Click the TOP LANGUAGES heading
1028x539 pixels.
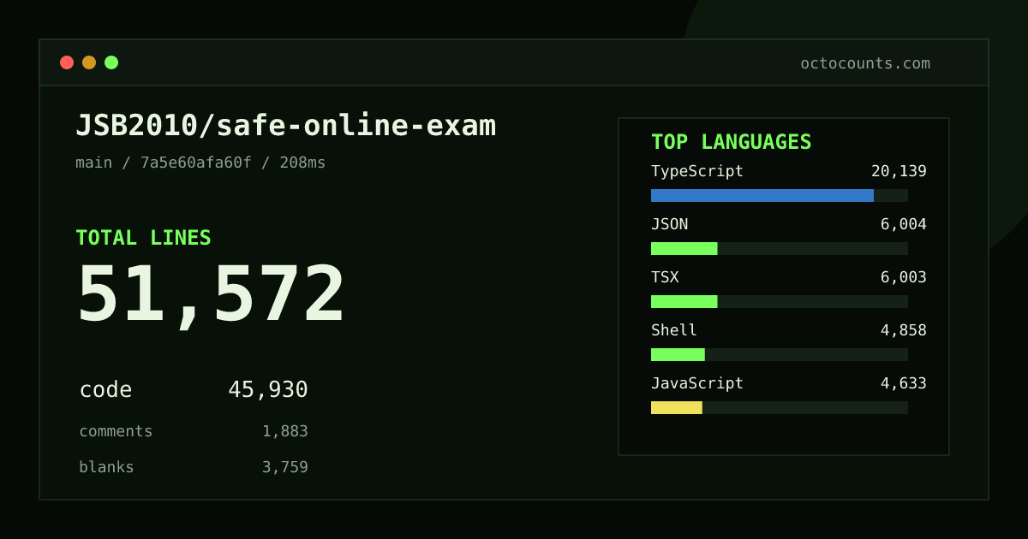(732, 142)
